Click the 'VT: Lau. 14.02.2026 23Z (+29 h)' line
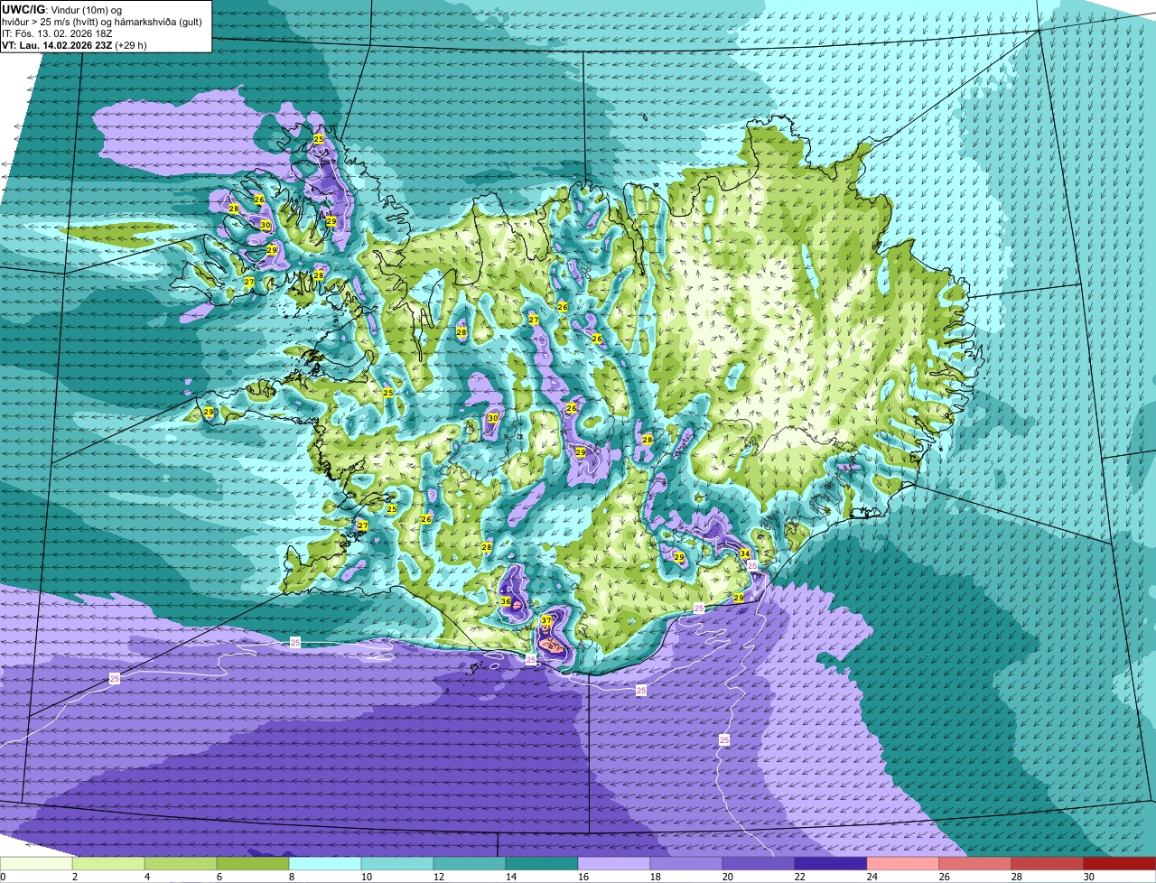1156x883 pixels. (75, 44)
